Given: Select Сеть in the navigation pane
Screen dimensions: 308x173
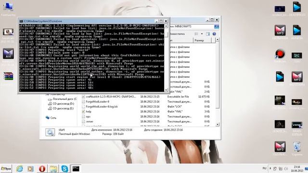Looking at the screenshot, I should (51, 118).
